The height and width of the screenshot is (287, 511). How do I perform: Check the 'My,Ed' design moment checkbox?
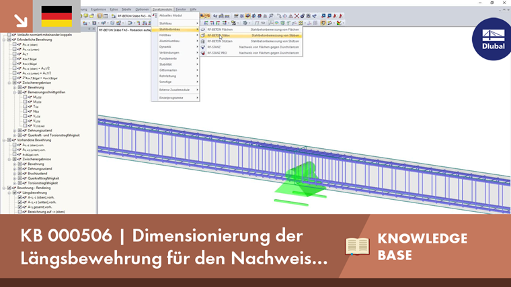[x=25, y=97]
